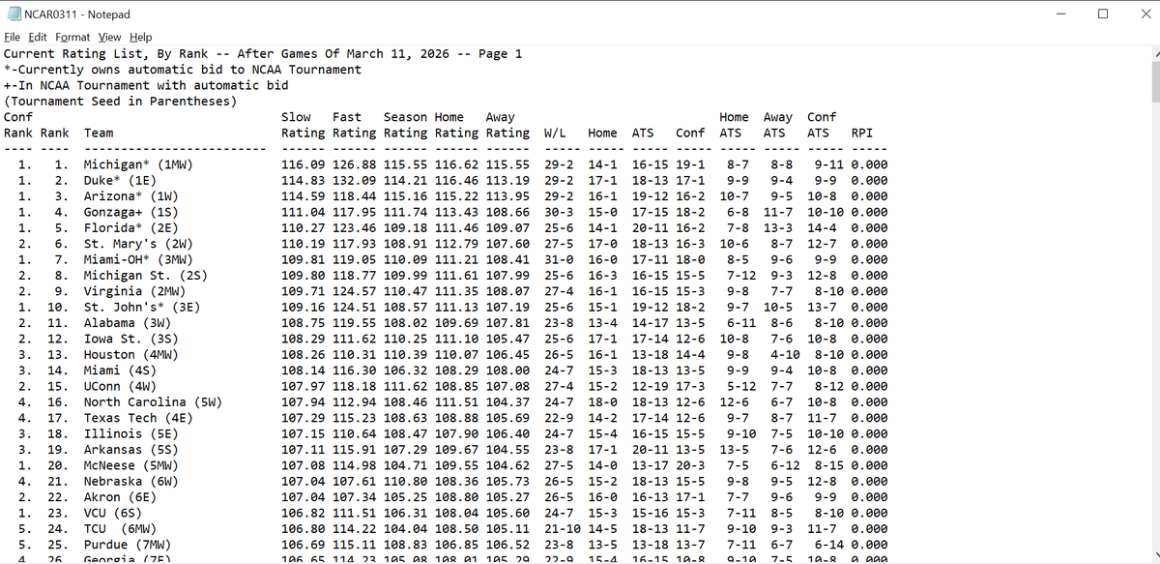
Task: Maximize the Notepad window
Action: pos(1104,15)
